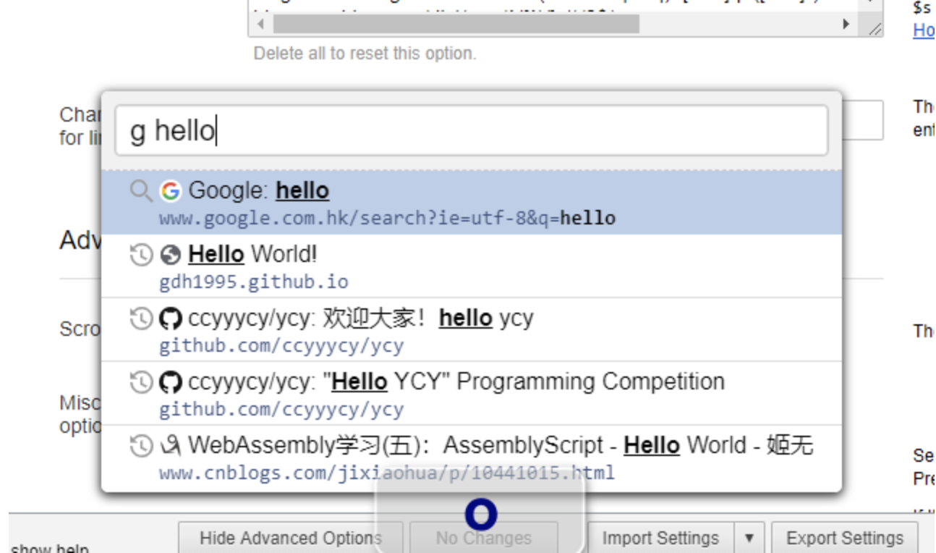Focus the Vomnibar input containing "g hello"

471,131
